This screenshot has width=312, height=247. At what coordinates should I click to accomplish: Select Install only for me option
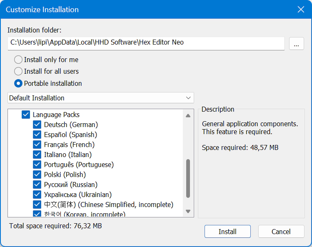[x=18, y=60]
